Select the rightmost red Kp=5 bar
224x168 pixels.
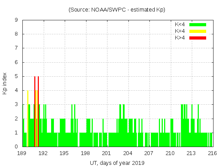tap(38, 111)
